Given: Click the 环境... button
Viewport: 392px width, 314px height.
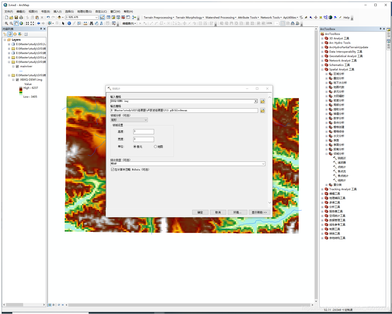Looking at the screenshot, I should tap(237, 212).
